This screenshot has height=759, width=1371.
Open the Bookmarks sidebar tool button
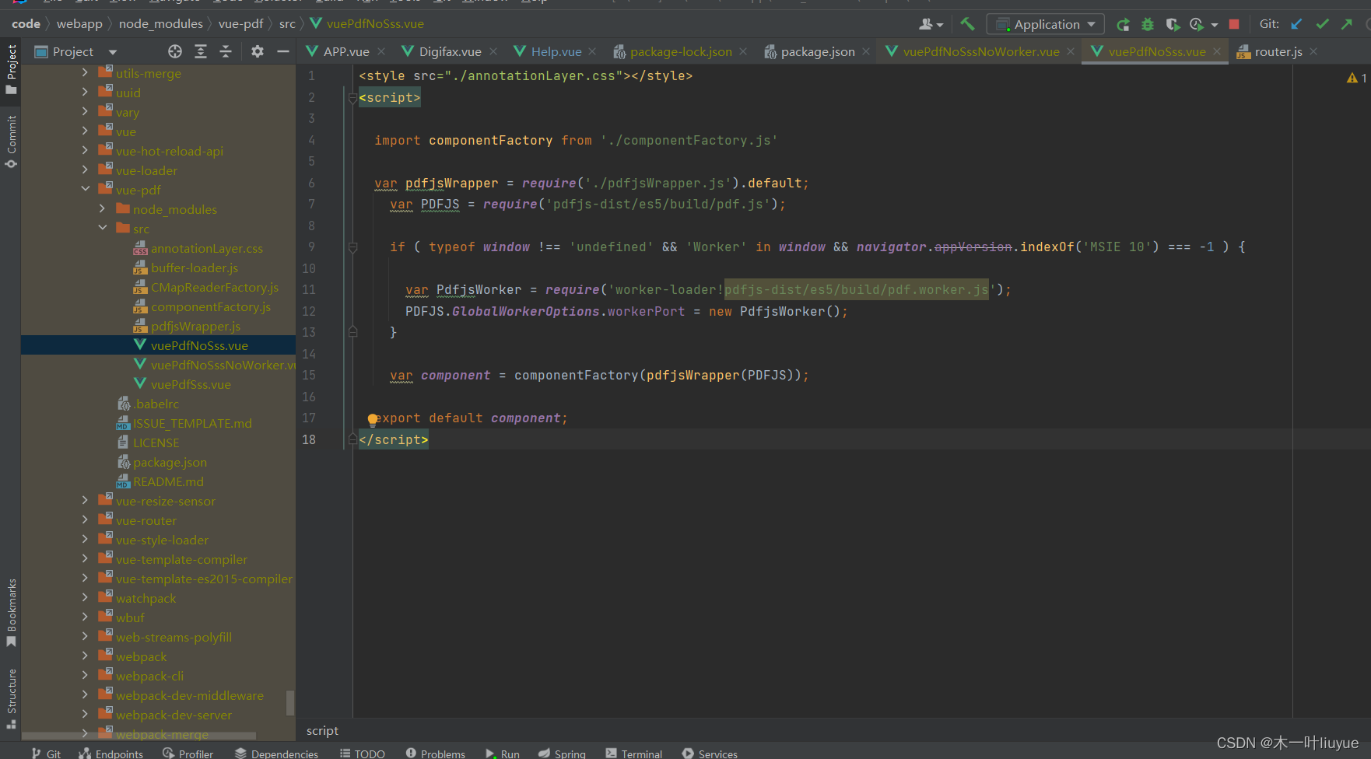click(x=11, y=613)
